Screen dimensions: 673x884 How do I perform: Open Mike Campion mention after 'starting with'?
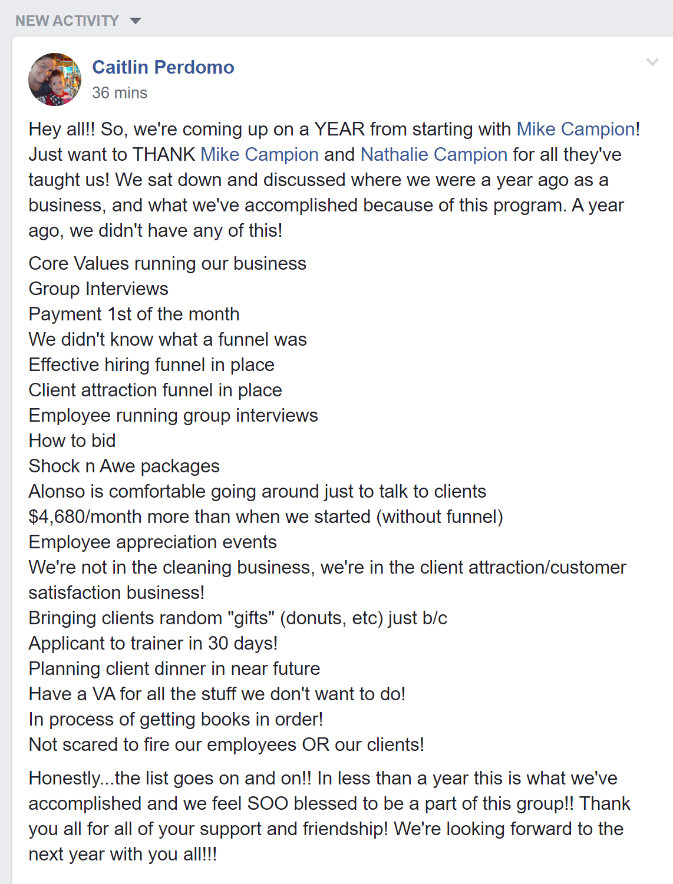576,129
